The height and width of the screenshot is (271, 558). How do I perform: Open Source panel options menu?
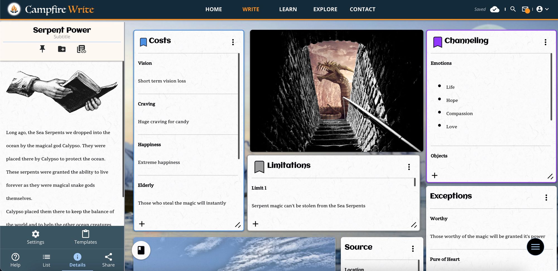413,249
